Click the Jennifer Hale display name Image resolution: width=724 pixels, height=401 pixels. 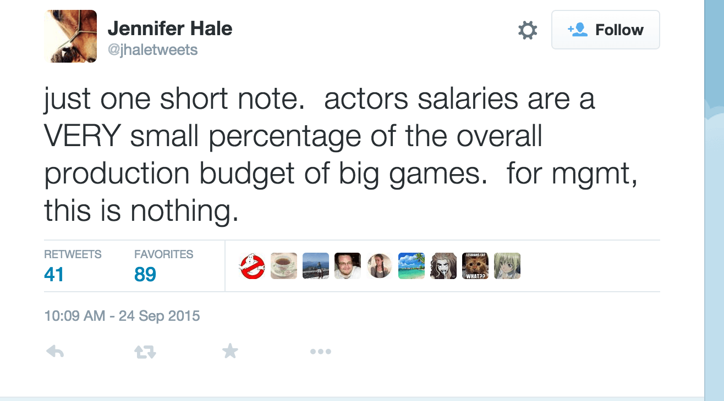(171, 29)
